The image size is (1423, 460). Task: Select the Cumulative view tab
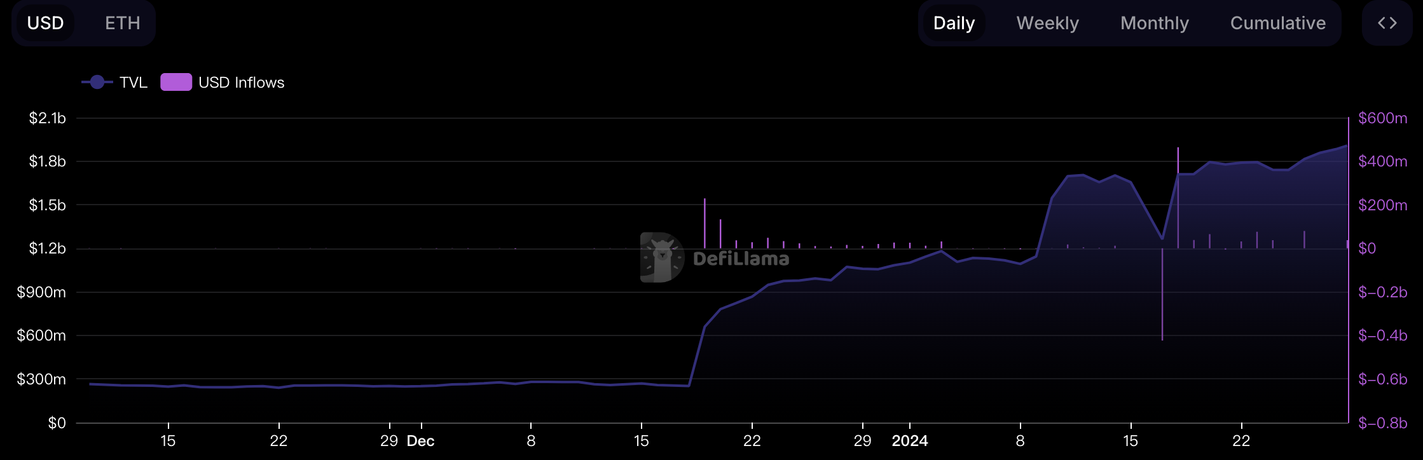(1277, 24)
